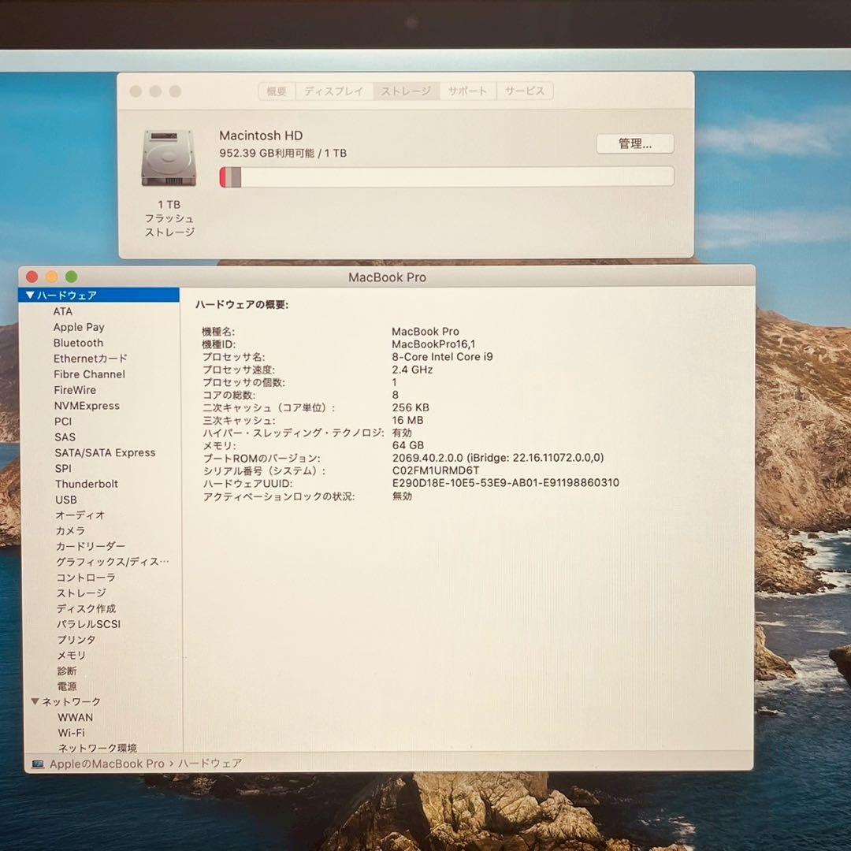Viewport: 851px width, 851px height.
Task: Click the storage usage bar for Macintosh HD
Action: pos(447,177)
